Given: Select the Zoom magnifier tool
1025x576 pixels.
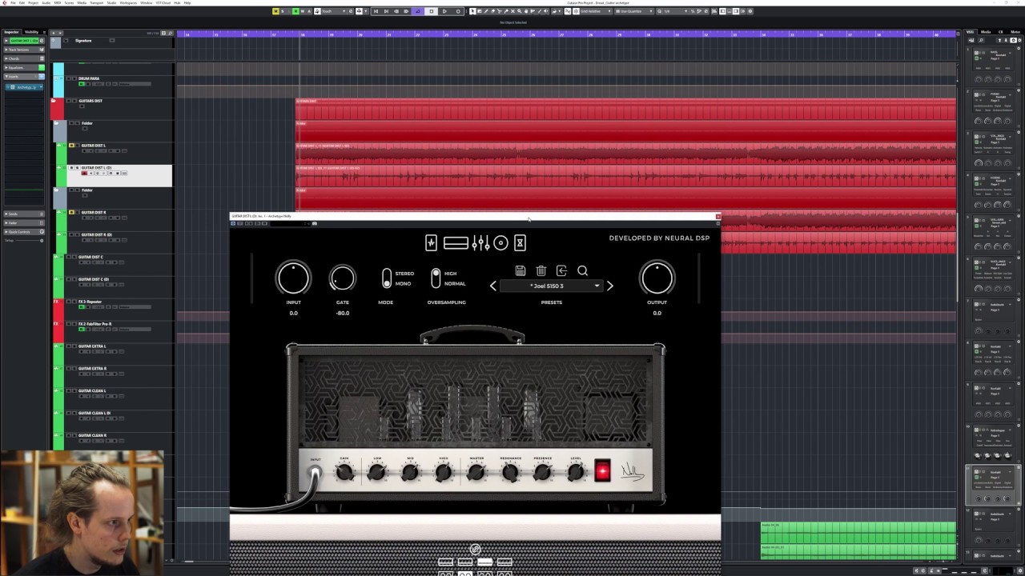Looking at the screenshot, I should 520,11.
